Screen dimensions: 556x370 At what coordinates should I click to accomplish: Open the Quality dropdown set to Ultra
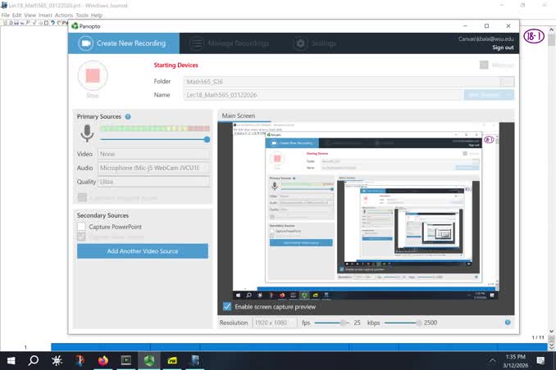[153, 182]
